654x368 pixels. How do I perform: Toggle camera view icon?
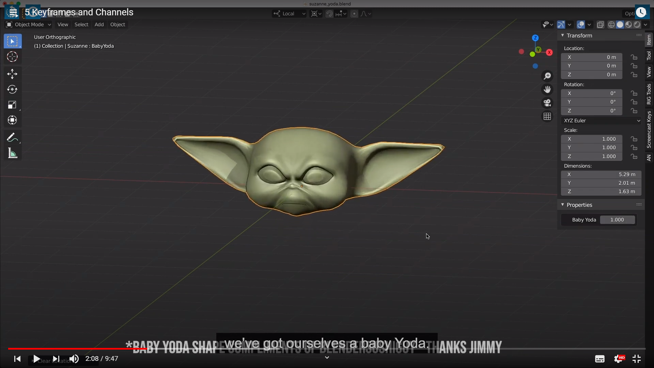(547, 103)
